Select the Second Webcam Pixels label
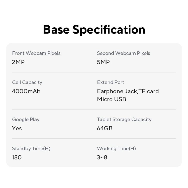The width and height of the screenshot is (188, 188). (123, 53)
